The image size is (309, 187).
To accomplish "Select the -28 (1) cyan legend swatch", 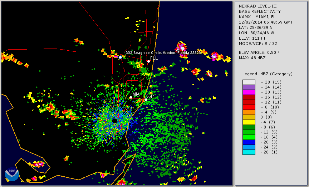I will 249,152.
